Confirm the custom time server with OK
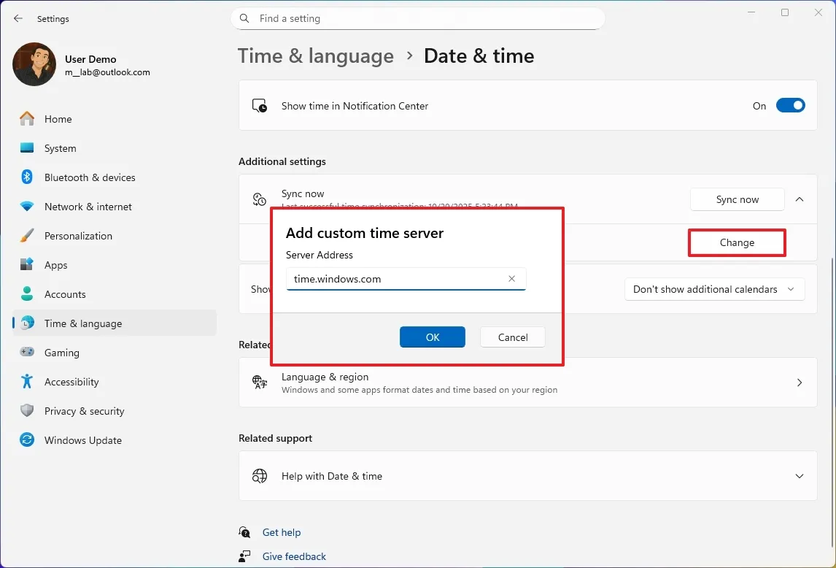836x568 pixels. click(x=432, y=337)
